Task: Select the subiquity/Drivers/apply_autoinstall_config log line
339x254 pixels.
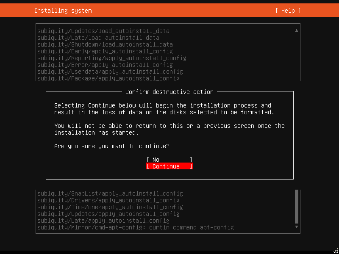Action: (x=108, y=200)
